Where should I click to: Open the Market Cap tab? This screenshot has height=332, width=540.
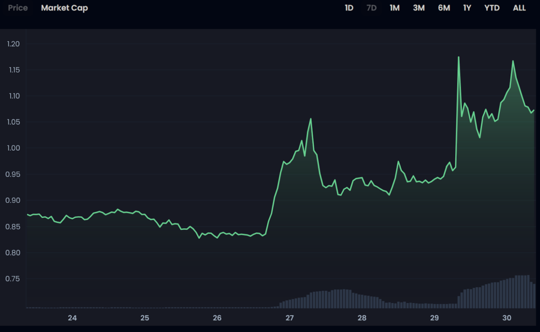coord(64,8)
